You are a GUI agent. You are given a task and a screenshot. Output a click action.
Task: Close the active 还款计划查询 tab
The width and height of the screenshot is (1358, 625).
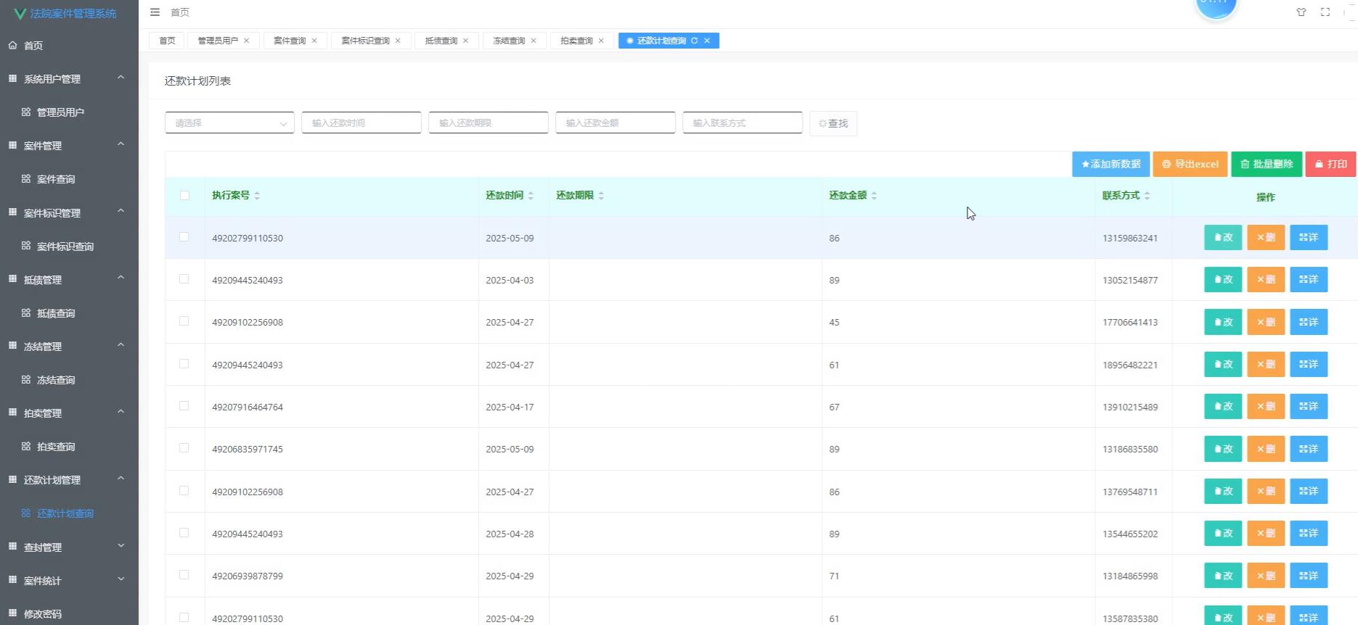click(x=707, y=41)
